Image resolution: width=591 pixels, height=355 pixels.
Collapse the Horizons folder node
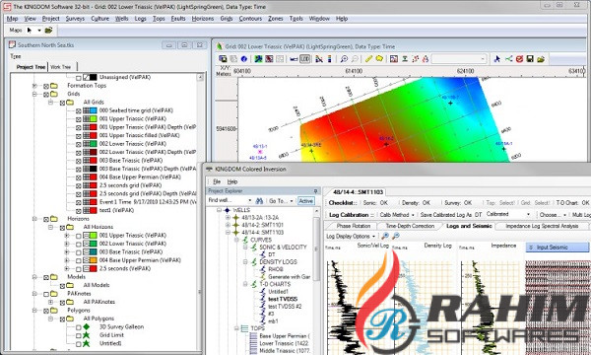(x=34, y=219)
